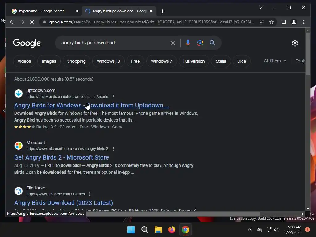
Task: Click the forward navigation arrow
Action: pos(22,22)
